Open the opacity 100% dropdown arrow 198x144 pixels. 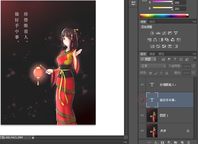[194, 66]
